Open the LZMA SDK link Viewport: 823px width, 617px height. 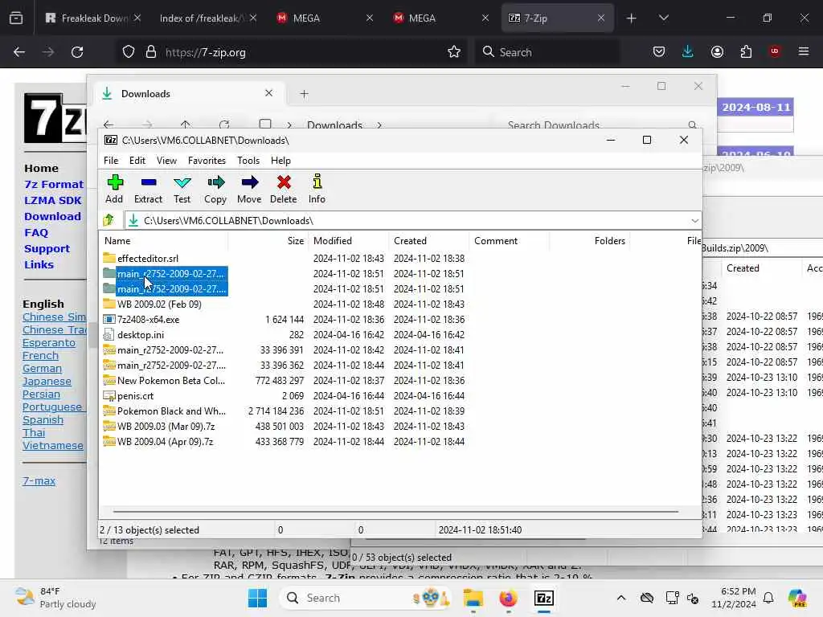pos(52,200)
